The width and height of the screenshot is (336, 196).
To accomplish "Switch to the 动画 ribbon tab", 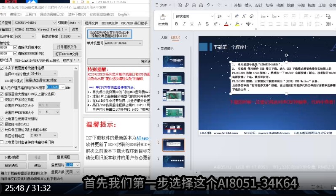I will (x=280, y=5).
